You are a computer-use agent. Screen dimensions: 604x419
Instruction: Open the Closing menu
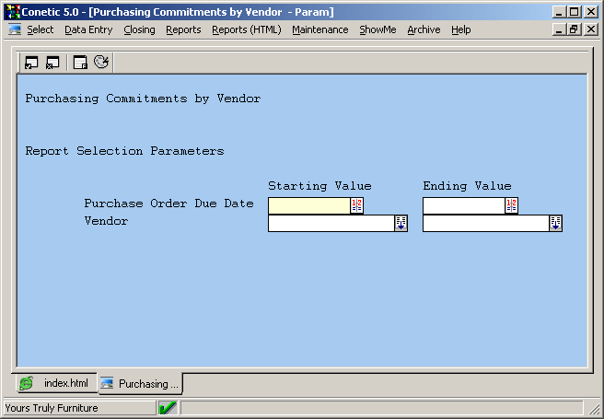coord(139,29)
